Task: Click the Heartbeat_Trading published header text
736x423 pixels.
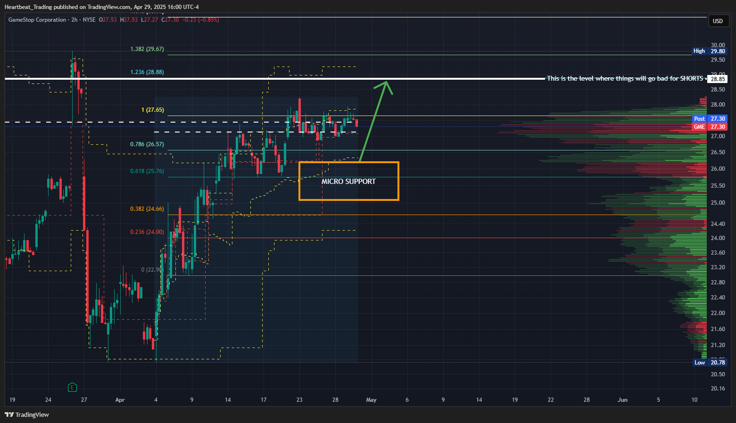Action: click(101, 7)
